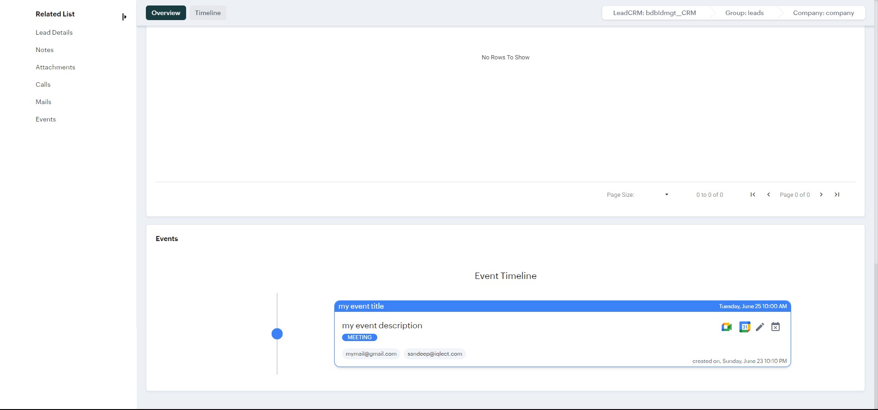Open Lead Details in Related List
The width and height of the screenshot is (878, 410).
[54, 32]
